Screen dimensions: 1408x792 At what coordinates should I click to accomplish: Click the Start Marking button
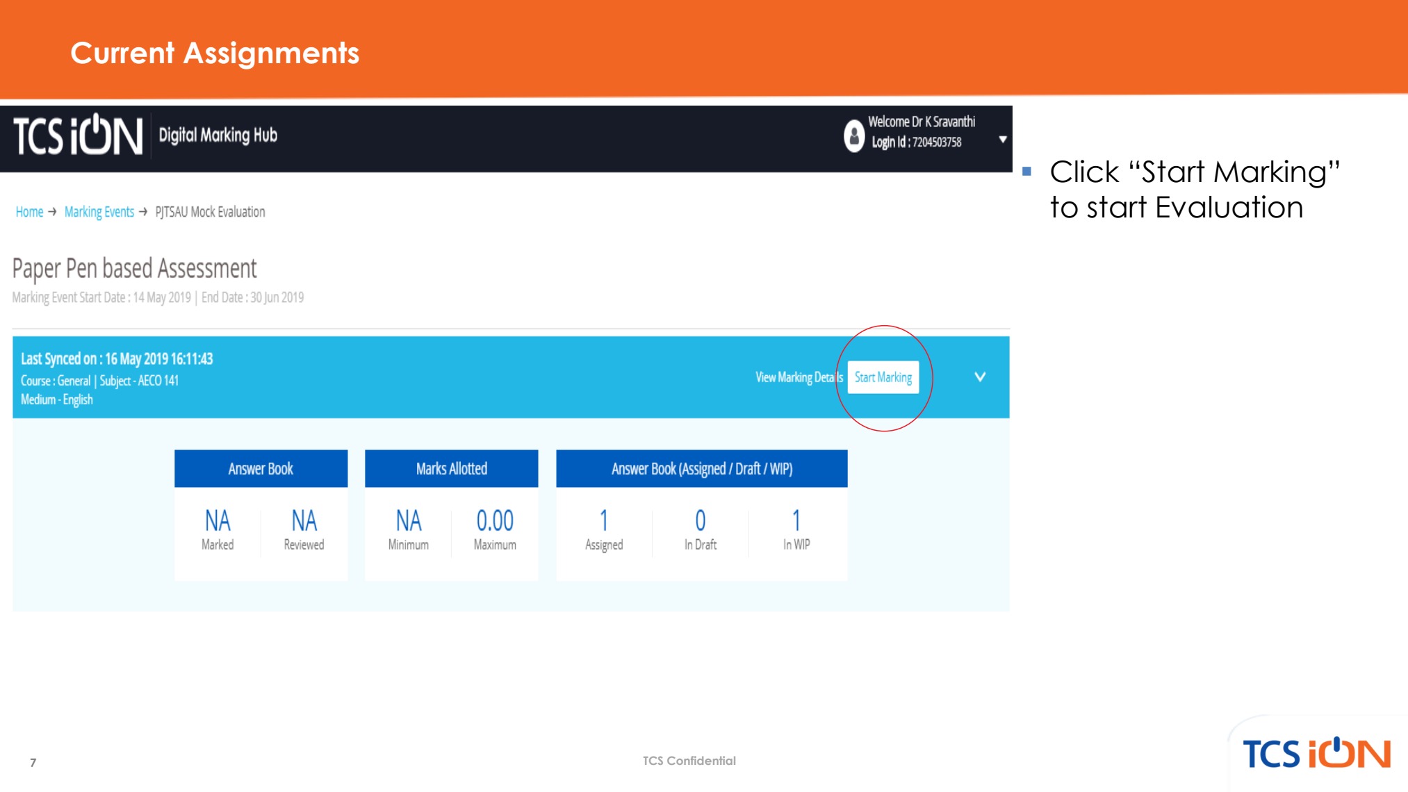pyautogui.click(x=883, y=377)
